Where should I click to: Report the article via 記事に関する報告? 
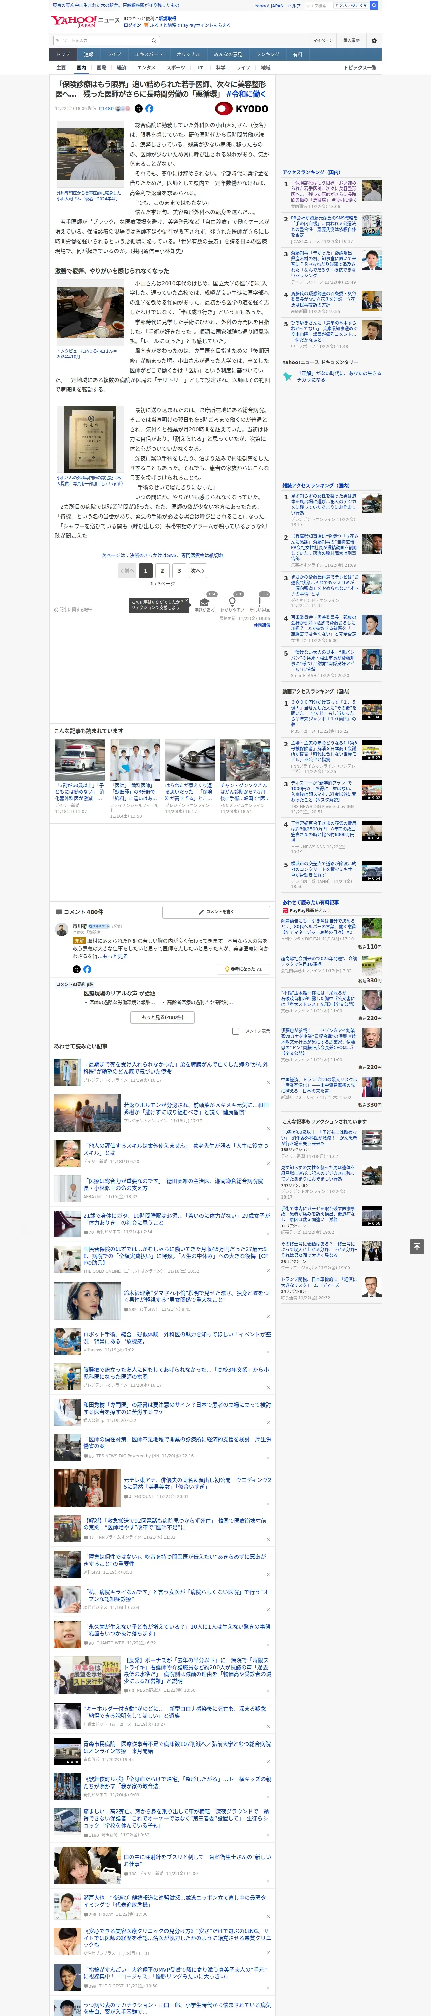[73, 610]
